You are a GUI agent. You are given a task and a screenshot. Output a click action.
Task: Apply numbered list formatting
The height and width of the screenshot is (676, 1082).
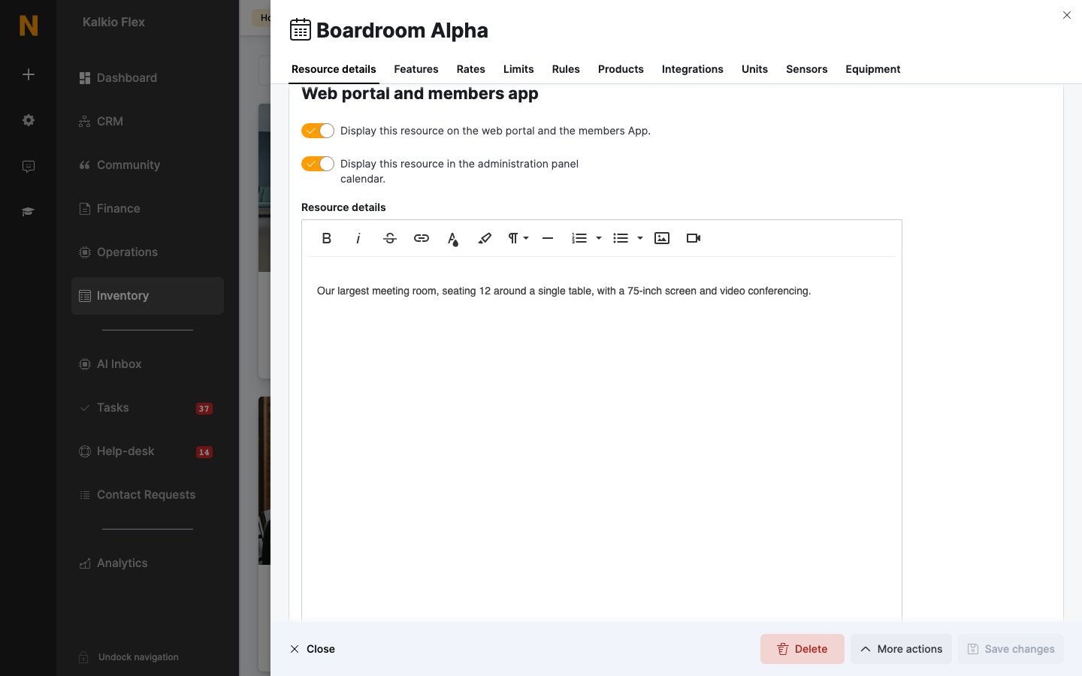point(579,238)
